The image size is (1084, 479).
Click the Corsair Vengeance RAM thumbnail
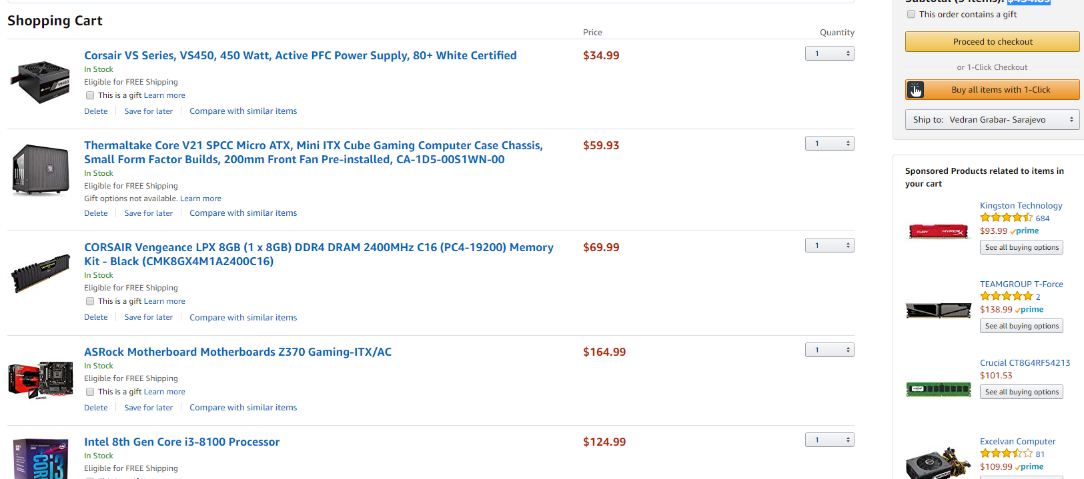point(41,273)
